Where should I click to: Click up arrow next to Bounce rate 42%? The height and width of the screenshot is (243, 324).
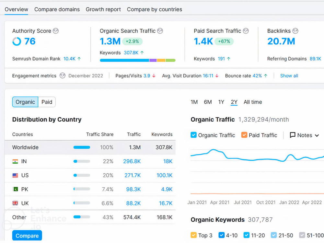tap(266, 76)
